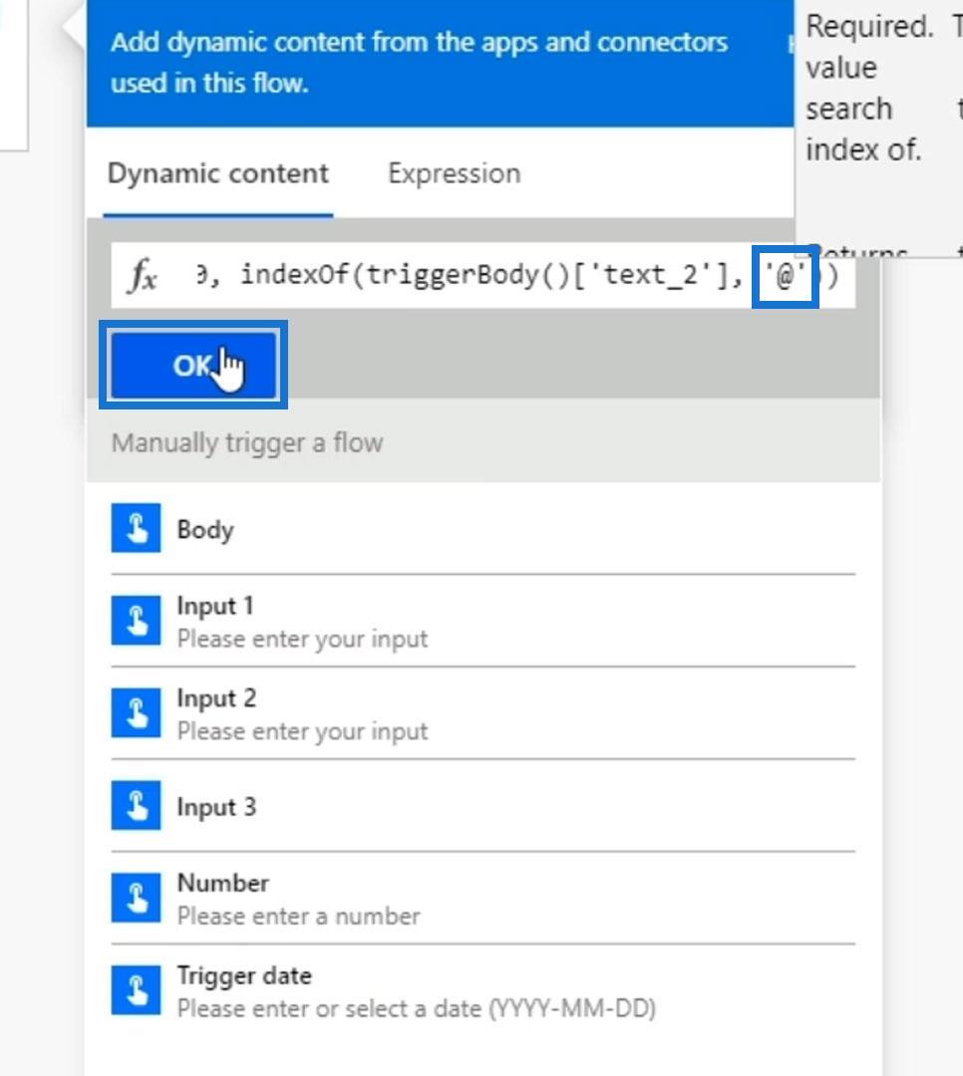Click the OK button
963x1076 pixels.
[x=193, y=365]
